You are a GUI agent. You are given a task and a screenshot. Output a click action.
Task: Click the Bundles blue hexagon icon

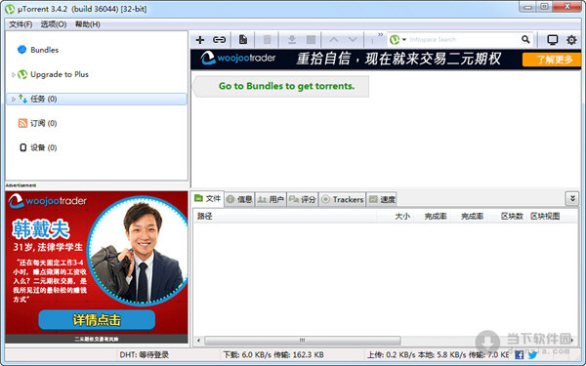[22, 50]
